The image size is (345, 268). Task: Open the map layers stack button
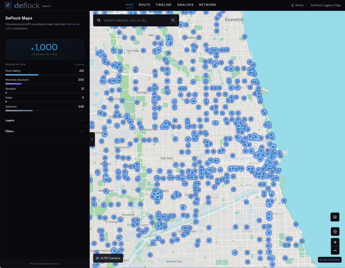click(335, 217)
